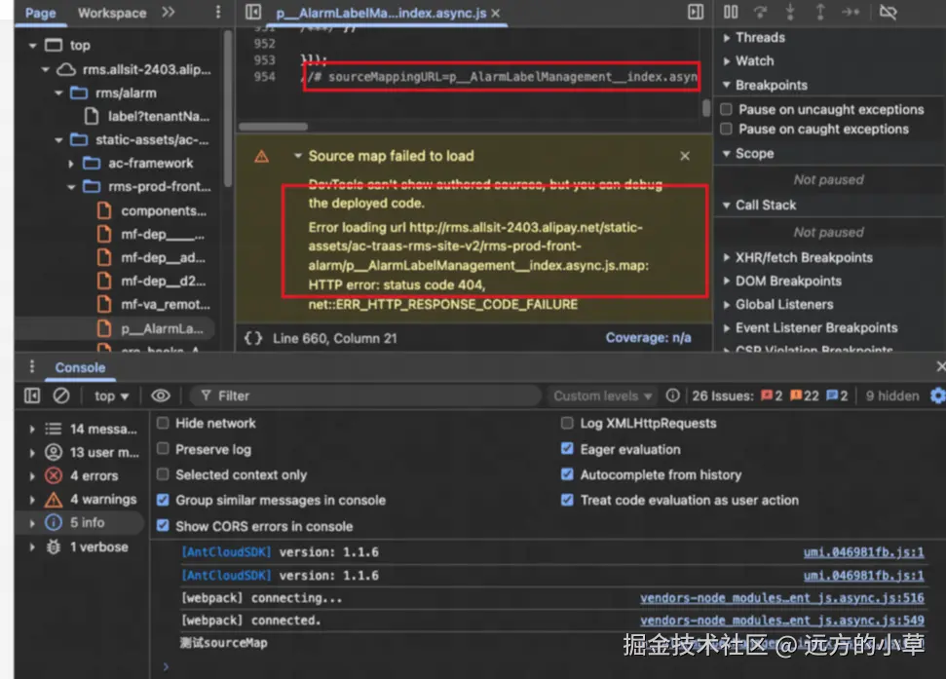The height and width of the screenshot is (679, 946).
Task: Create a live expression eye icon
Action: point(161,396)
